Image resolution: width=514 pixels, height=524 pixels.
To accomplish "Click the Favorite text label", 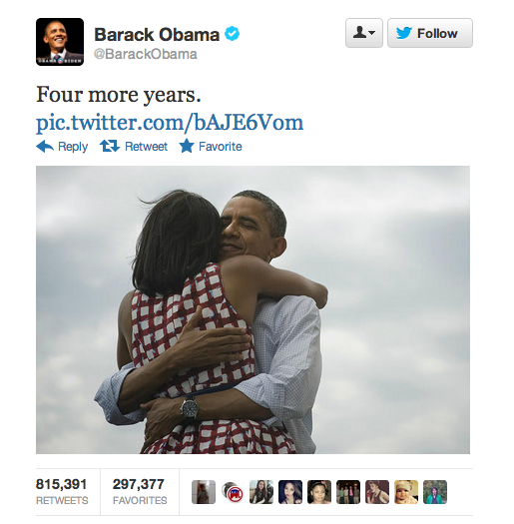I will coord(221,147).
